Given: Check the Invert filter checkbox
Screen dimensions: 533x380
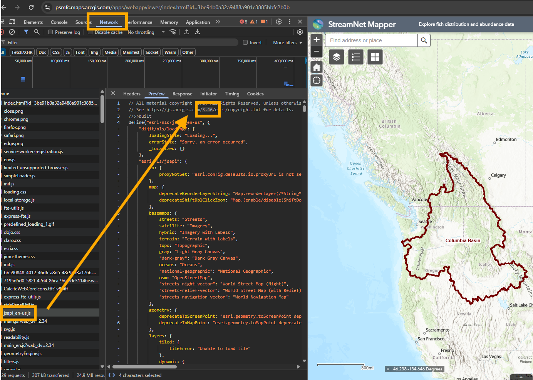Looking at the screenshot, I should (245, 42).
